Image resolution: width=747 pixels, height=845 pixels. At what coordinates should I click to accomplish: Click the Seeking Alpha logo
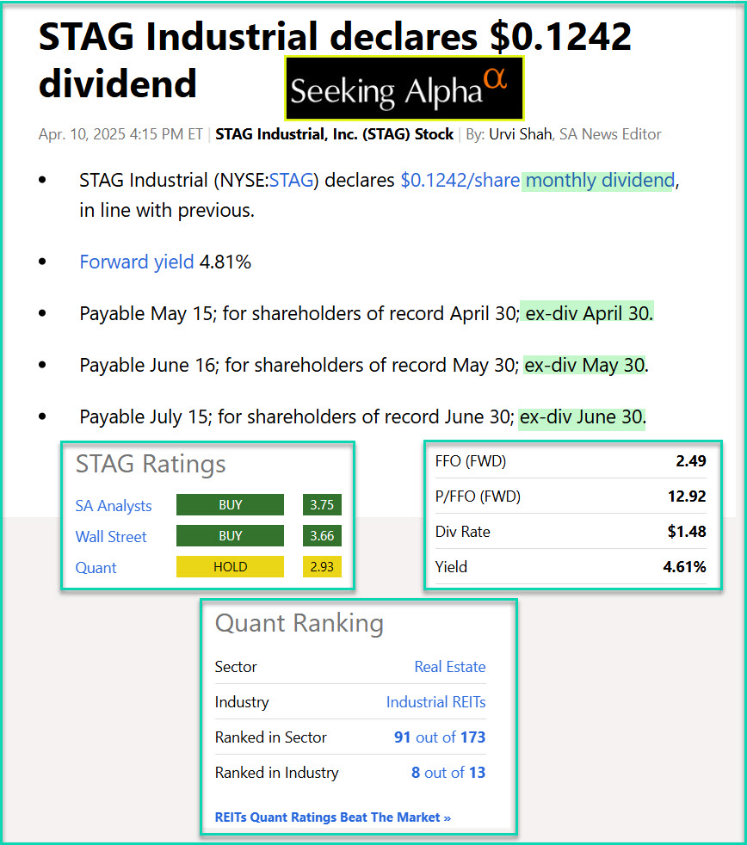point(404,88)
